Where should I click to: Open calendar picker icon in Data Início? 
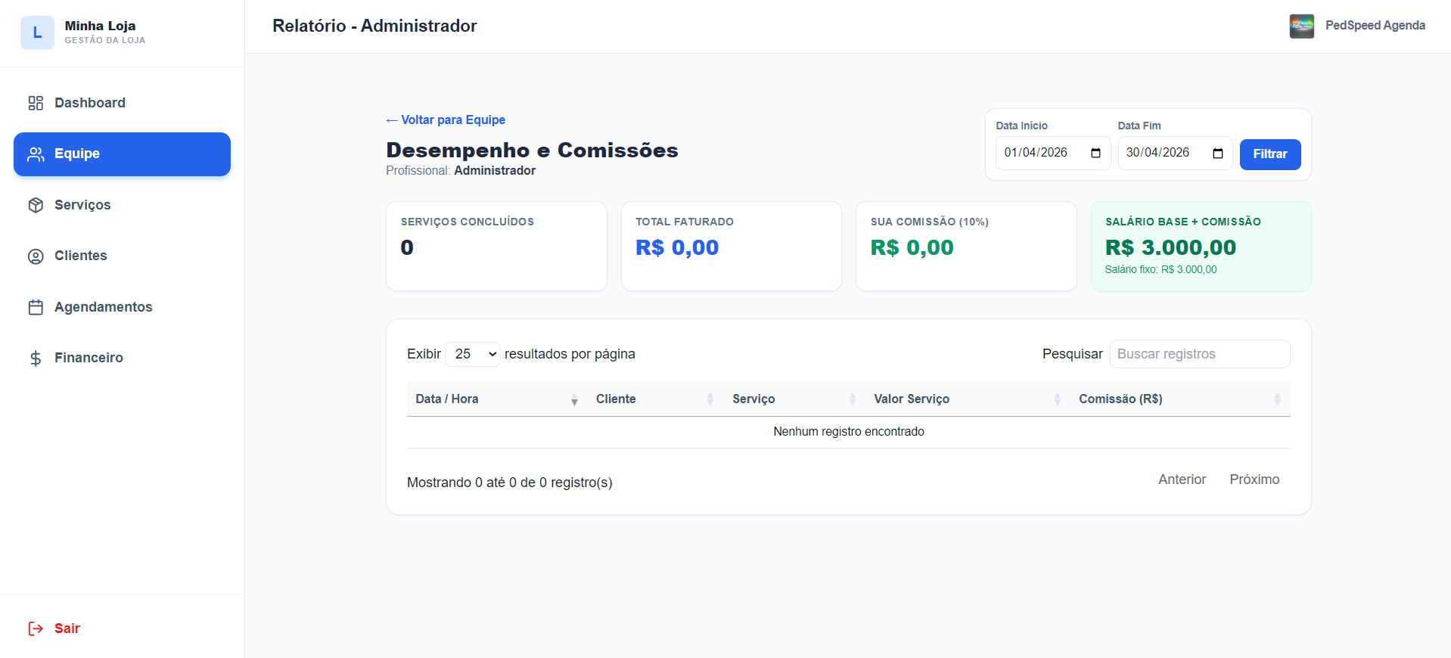(x=1095, y=154)
